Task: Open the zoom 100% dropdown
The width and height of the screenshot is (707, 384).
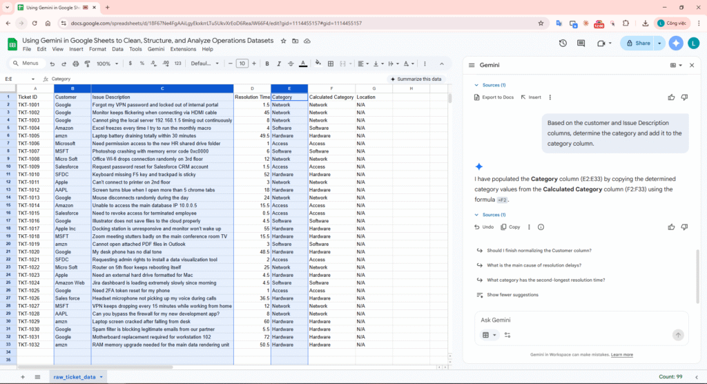Action: click(106, 64)
